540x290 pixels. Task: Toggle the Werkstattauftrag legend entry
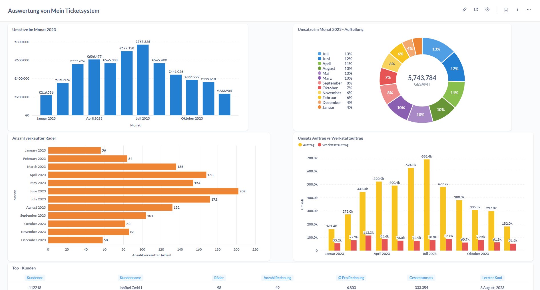(x=333, y=145)
